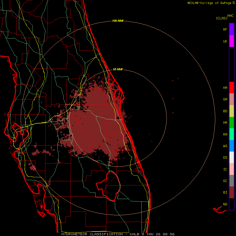Click the 'HA' legend label
The height and width of the screenshot is (236, 236).
(225, 88)
